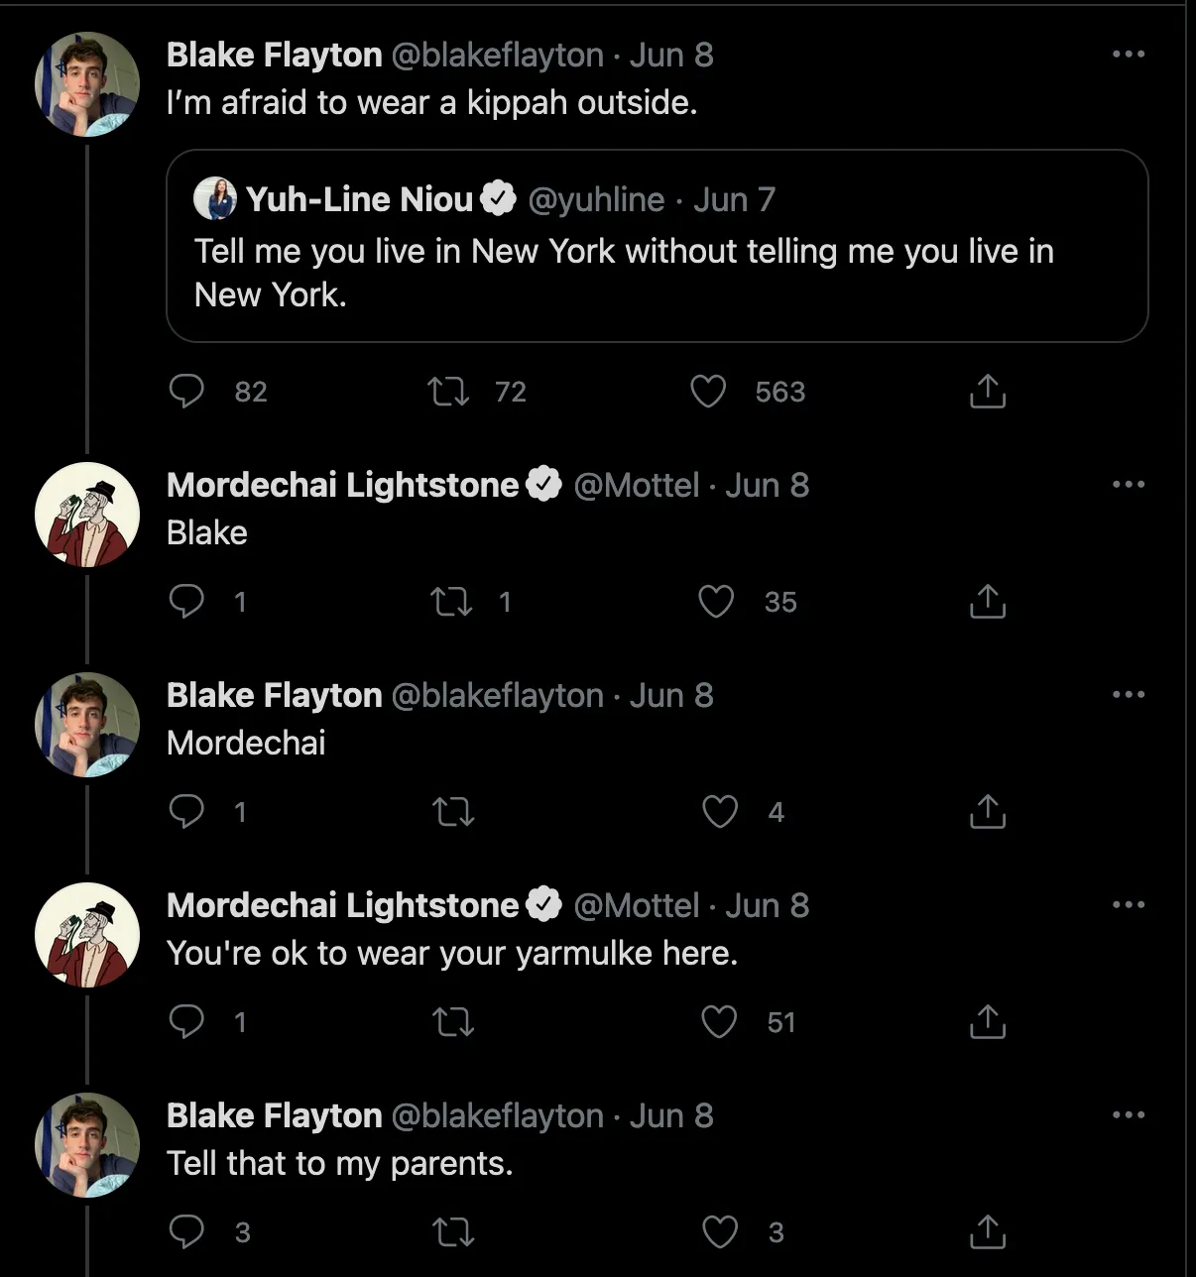Share the top Blake Flayton tweet
Screen dimensions: 1196x1277
click(x=987, y=392)
